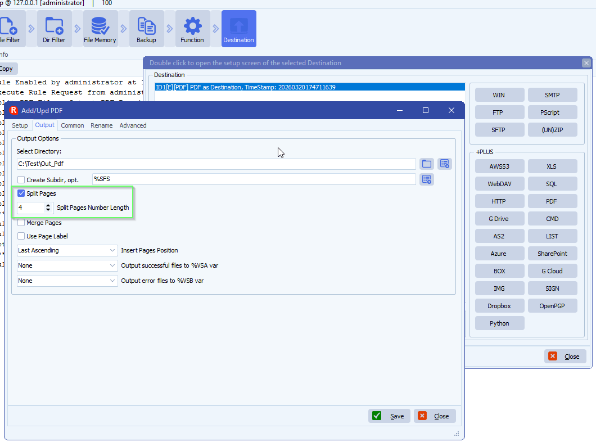Switch to the Advanced tab
596x442 pixels.
click(133, 125)
